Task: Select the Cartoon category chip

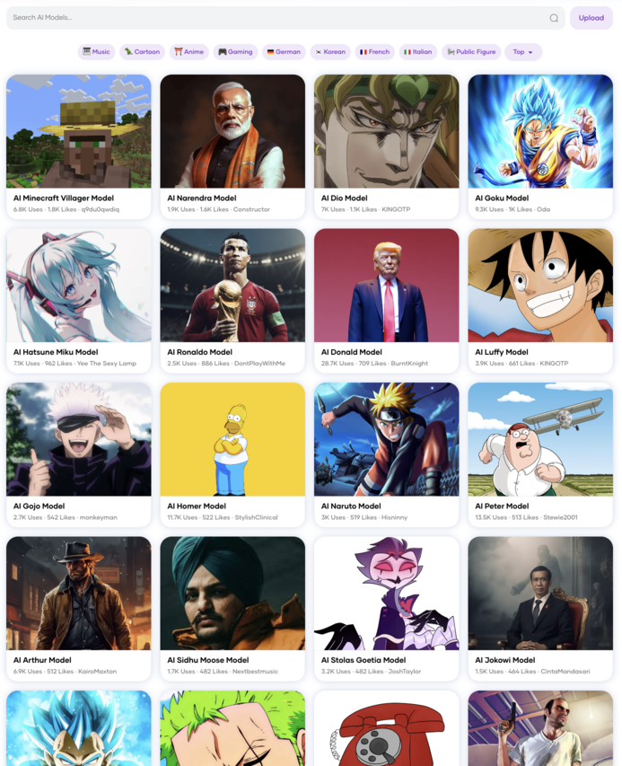Action: pyautogui.click(x=142, y=52)
